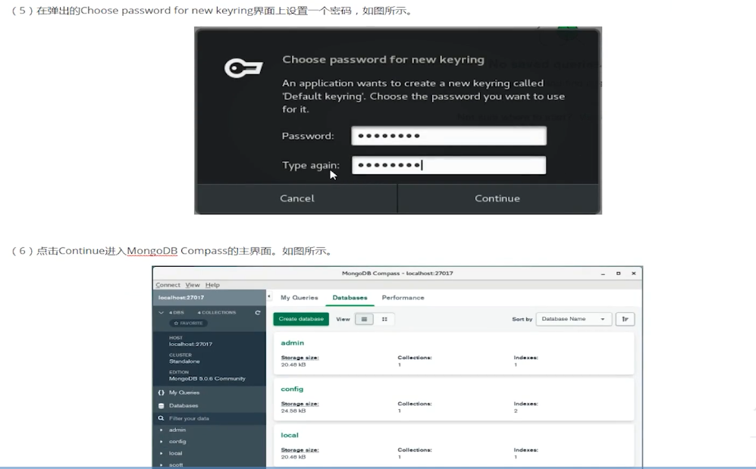Select the list view icon
The height and width of the screenshot is (469, 756).
[x=364, y=319]
